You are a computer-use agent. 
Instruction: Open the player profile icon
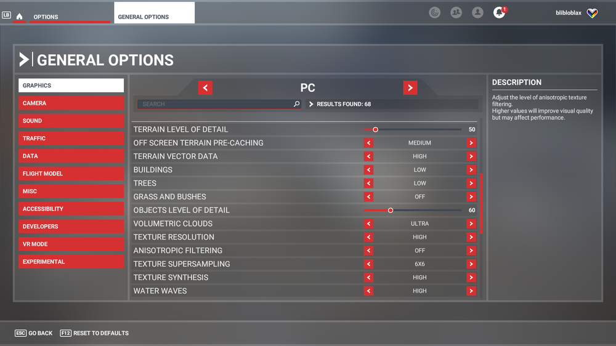pyautogui.click(x=477, y=12)
